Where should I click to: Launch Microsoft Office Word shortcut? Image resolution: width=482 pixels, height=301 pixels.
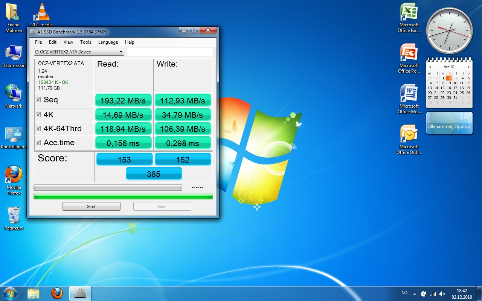tap(409, 99)
